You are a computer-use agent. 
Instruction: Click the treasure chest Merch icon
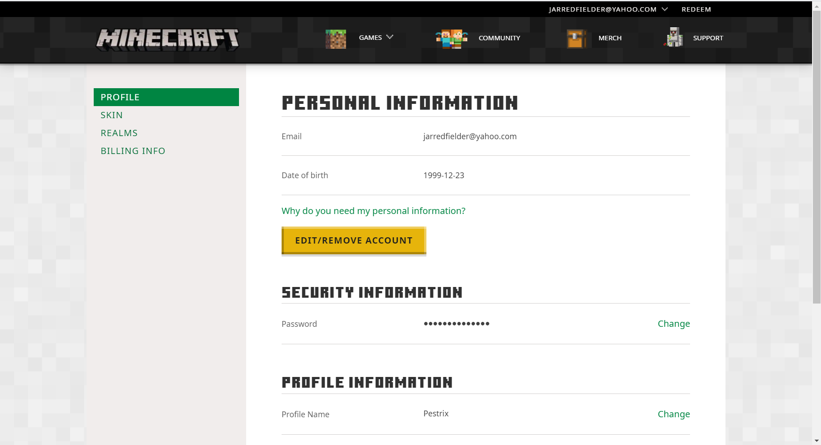[576, 39]
